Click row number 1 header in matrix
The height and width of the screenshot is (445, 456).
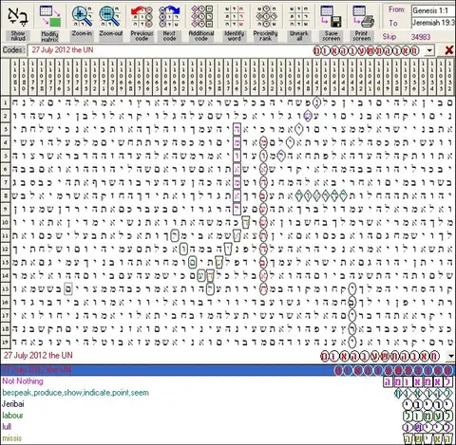(x=5, y=102)
